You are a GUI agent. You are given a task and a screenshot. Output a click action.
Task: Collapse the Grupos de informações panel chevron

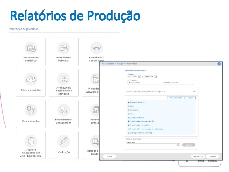click(x=194, y=91)
